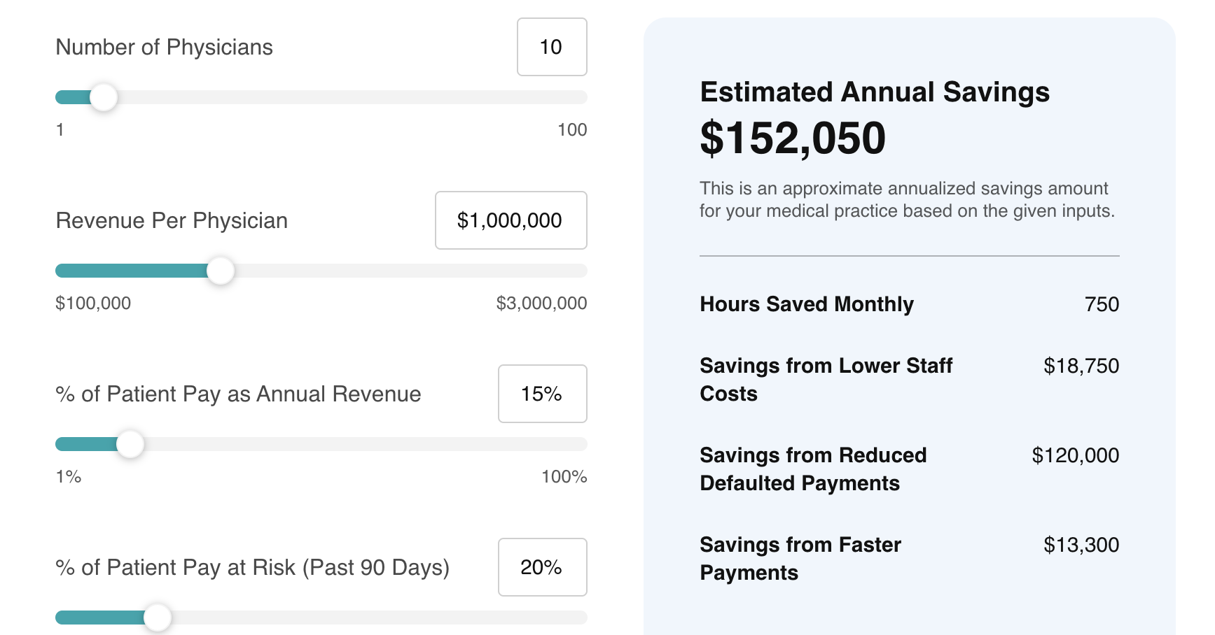This screenshot has width=1215, height=635.
Task: Click the Patient Pay at Risk slider handle
Action: click(x=160, y=617)
